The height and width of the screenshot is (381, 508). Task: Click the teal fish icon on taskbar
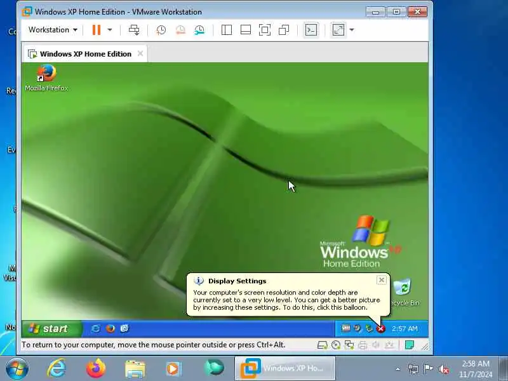tap(213, 368)
